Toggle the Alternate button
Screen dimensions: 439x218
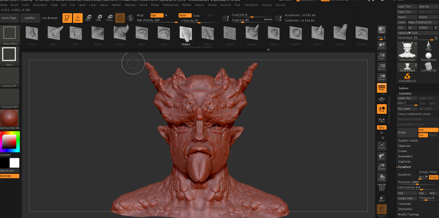[x=10, y=176]
